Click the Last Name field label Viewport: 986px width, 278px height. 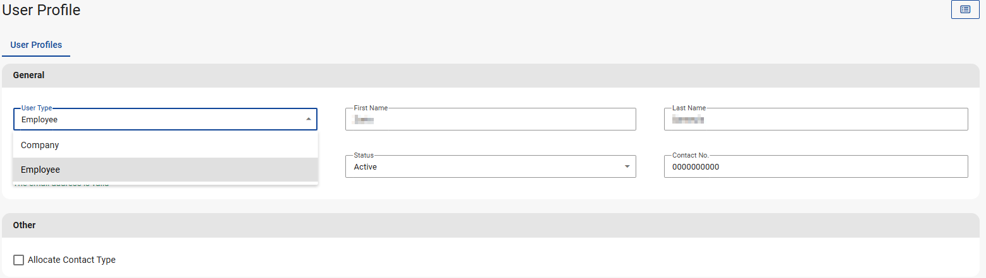689,108
